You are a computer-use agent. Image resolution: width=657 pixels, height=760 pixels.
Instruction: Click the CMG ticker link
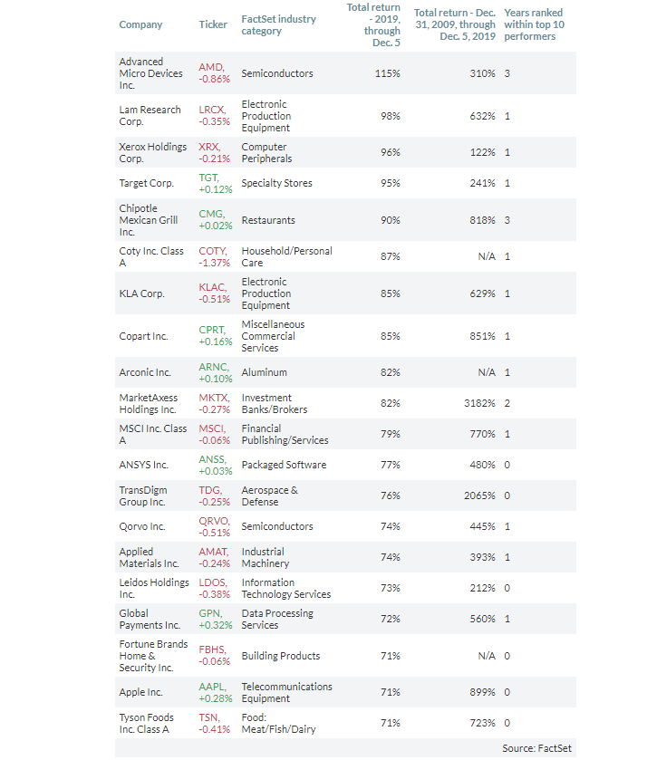click(x=211, y=215)
